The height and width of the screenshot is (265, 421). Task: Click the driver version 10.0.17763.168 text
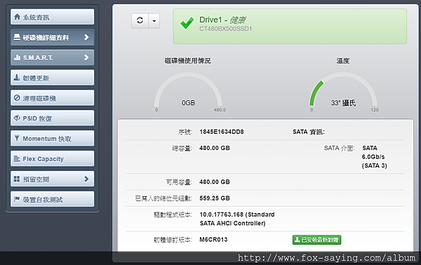coord(237,219)
